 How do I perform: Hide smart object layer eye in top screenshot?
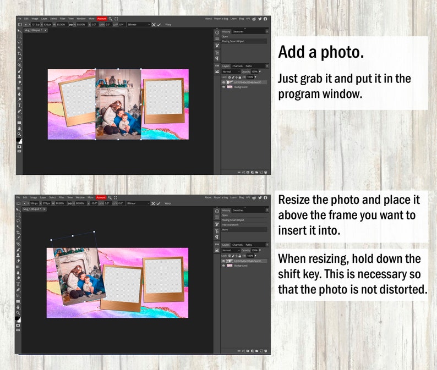coord(223,82)
